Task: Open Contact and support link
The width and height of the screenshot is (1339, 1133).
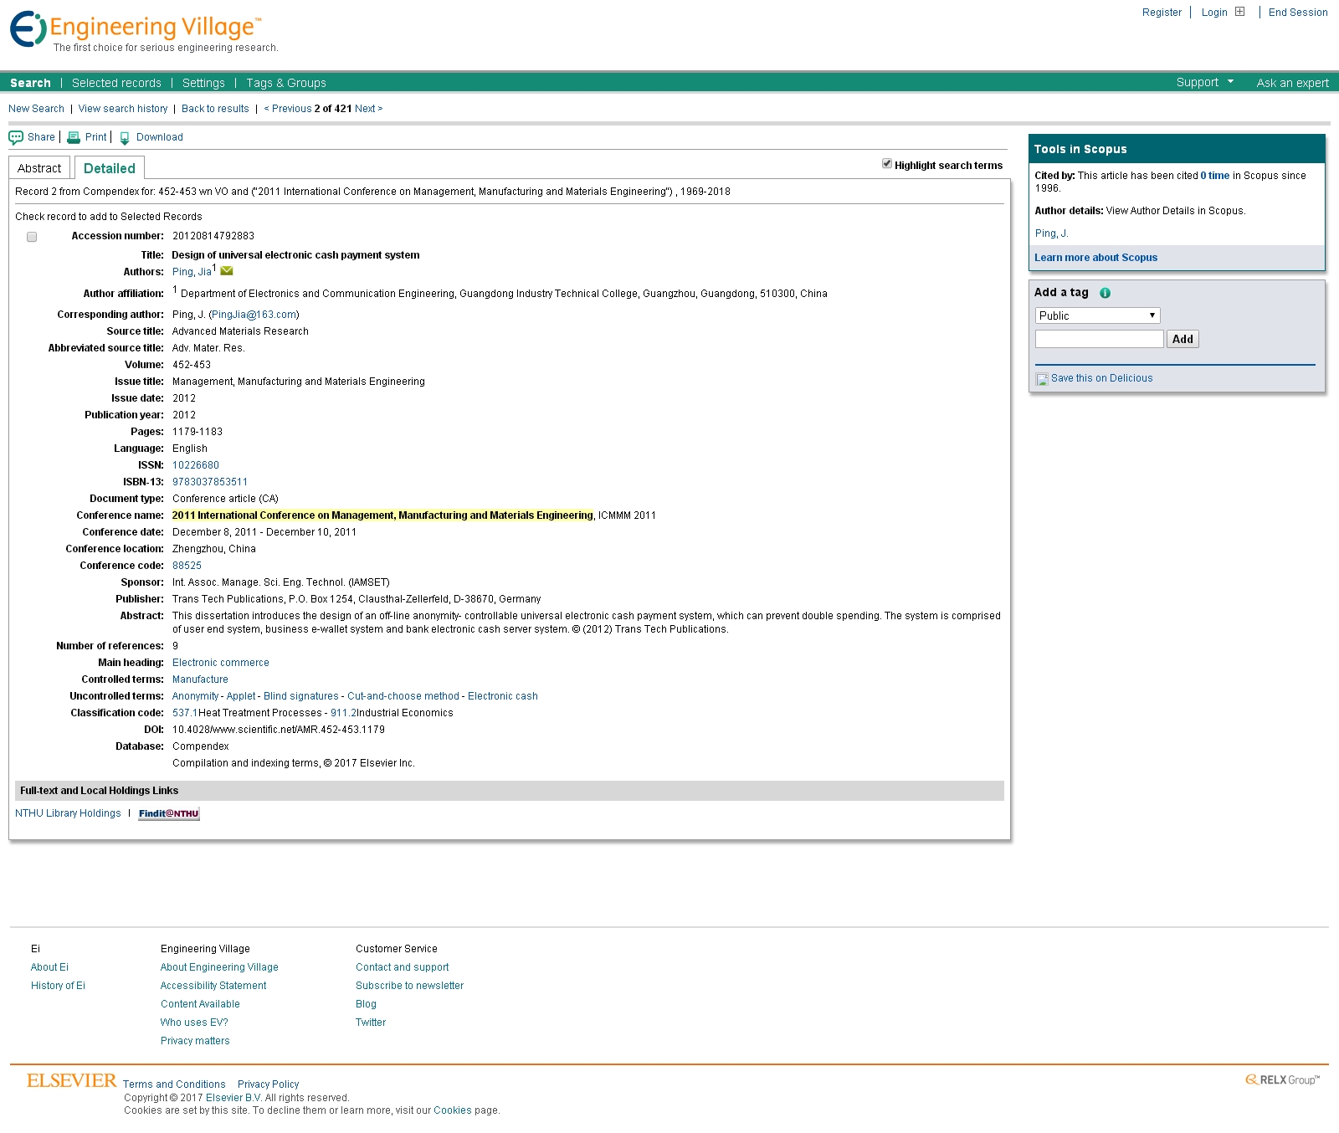Action: [402, 967]
